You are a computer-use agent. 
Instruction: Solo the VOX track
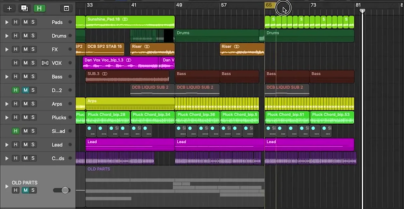point(33,63)
